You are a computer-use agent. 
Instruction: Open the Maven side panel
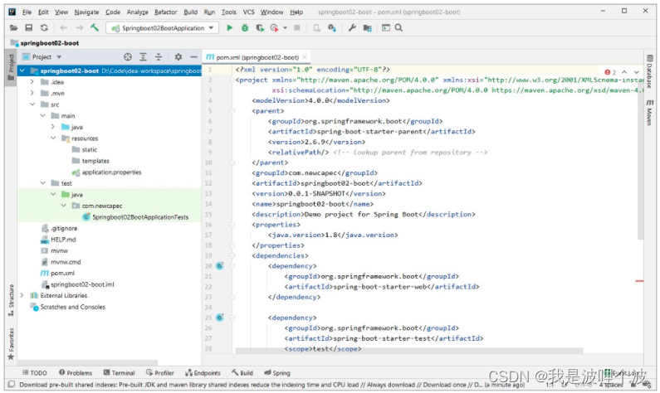(x=649, y=112)
